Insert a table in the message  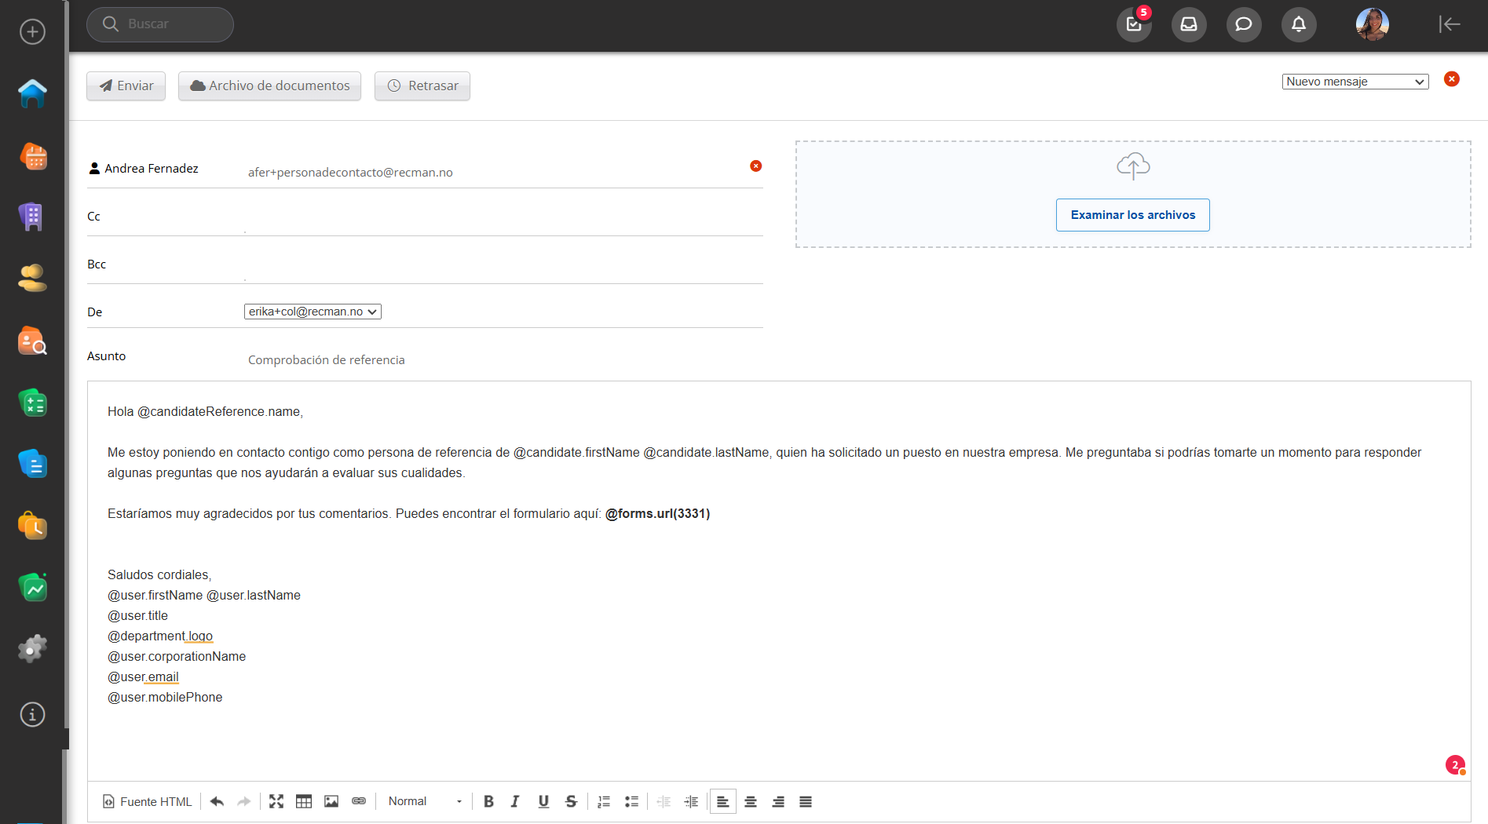coord(304,801)
